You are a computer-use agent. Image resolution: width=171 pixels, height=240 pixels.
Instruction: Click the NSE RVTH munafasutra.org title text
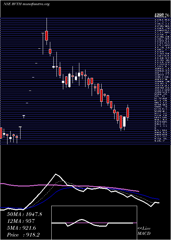(x=26, y=4)
